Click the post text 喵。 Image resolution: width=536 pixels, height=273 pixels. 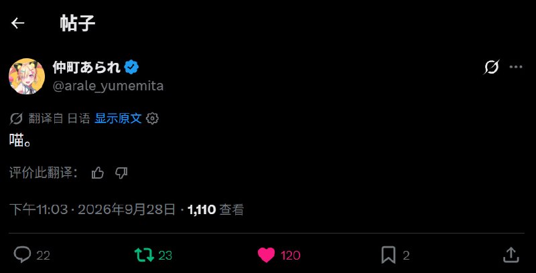coord(20,141)
